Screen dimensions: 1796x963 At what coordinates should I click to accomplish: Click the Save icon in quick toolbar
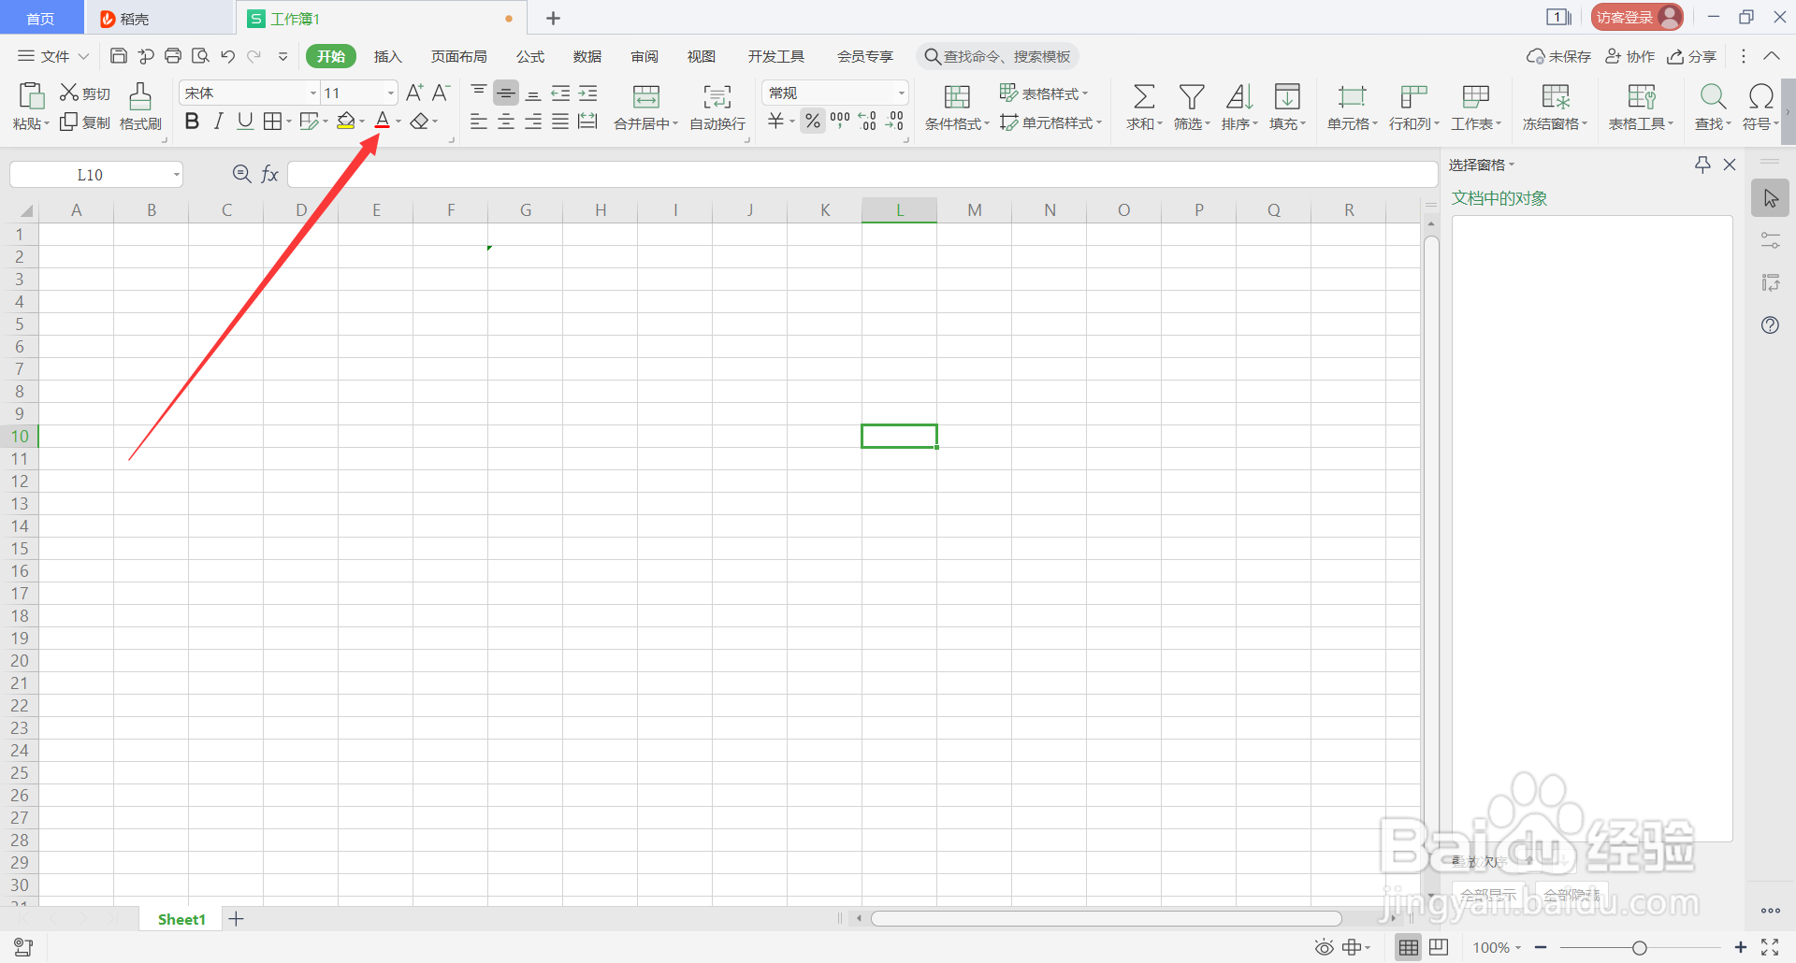[x=119, y=56]
